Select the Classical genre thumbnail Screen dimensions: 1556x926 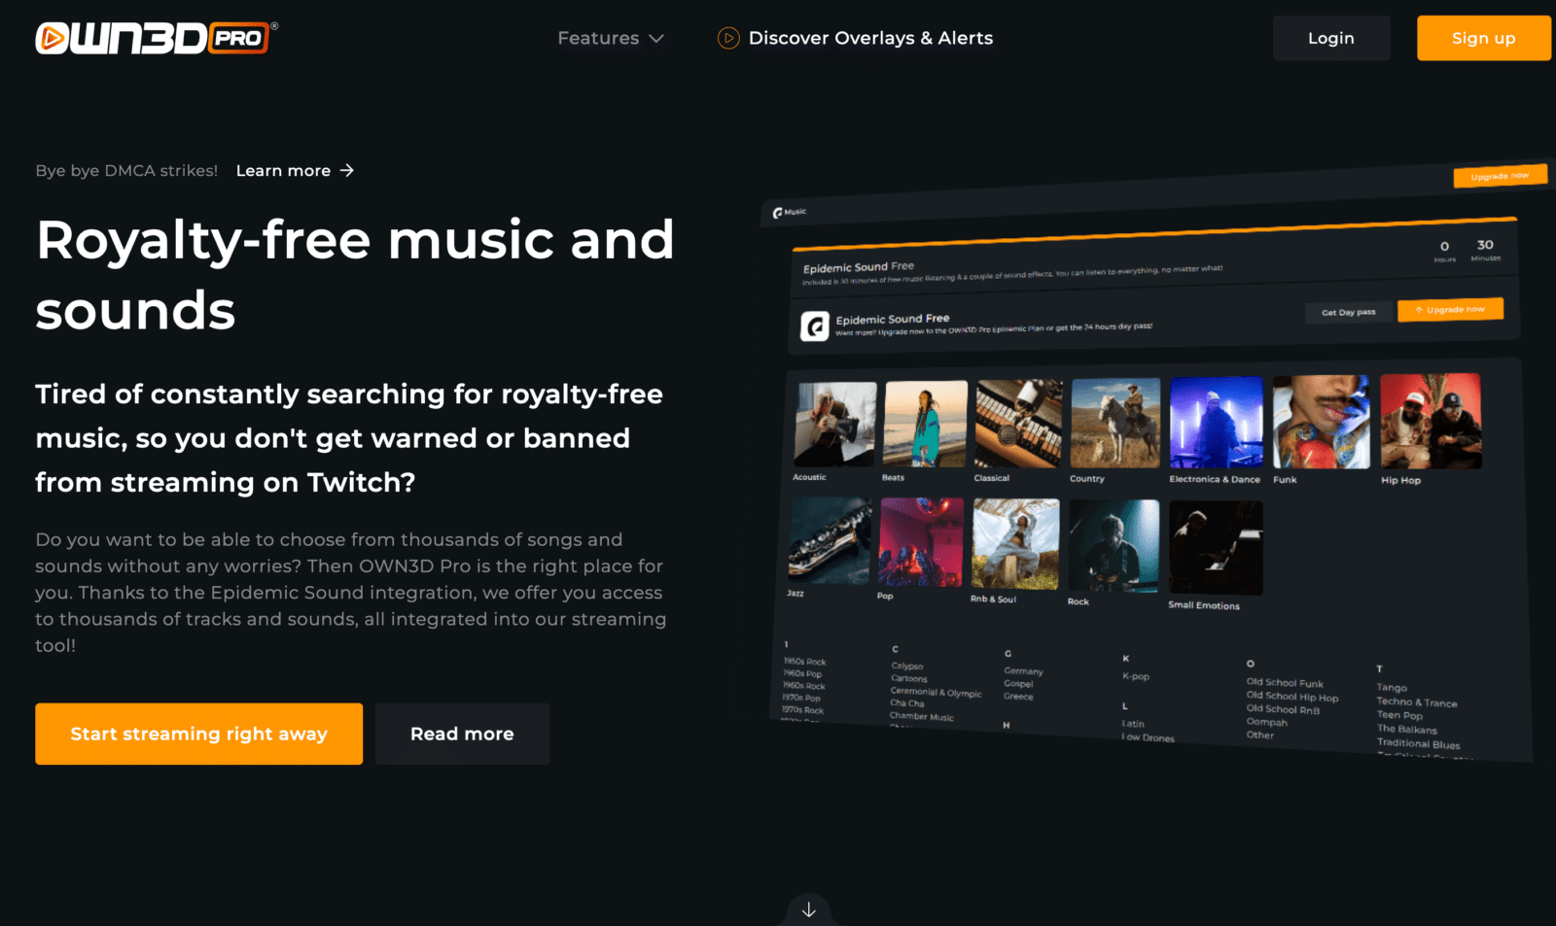pos(1019,424)
